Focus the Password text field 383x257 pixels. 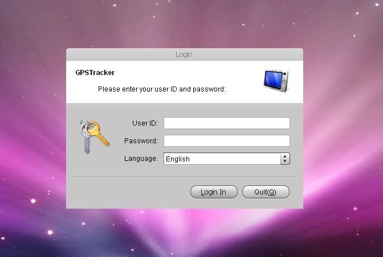227,141
